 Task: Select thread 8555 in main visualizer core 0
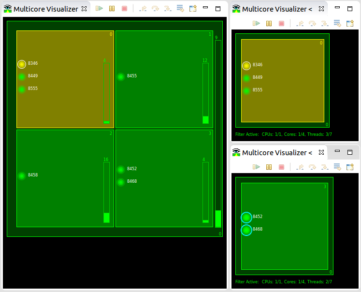[x=22, y=89]
